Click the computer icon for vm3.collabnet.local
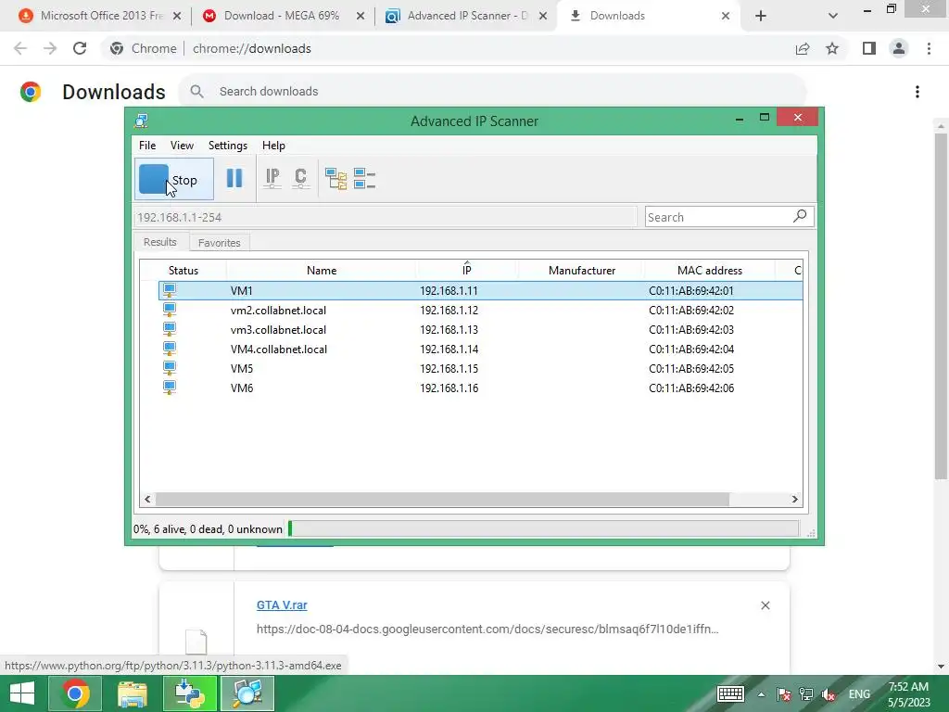 170,329
